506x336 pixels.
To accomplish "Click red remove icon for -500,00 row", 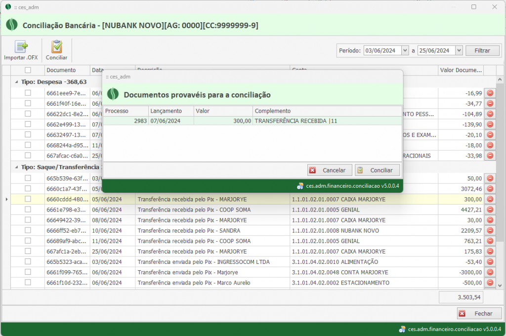I will point(490,283).
